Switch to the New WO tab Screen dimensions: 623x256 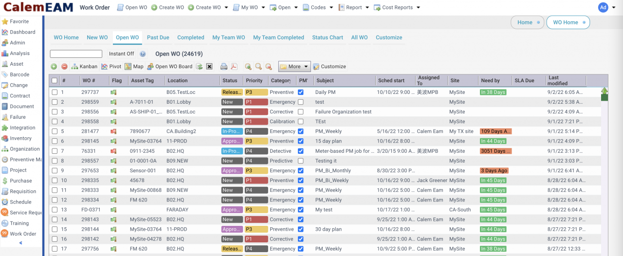pos(97,37)
